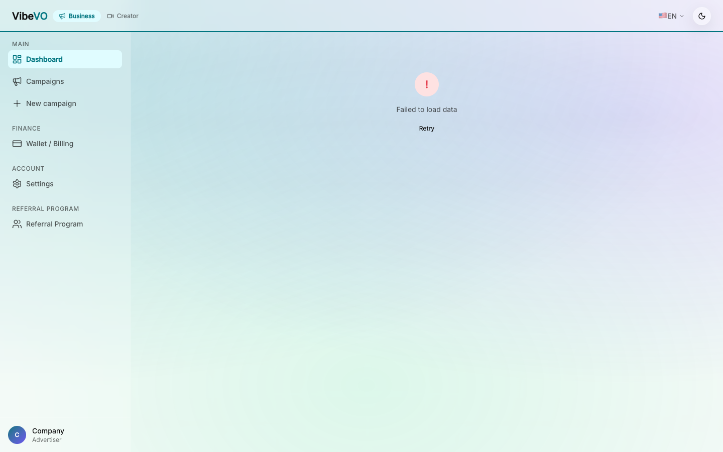Click the FINANCE section heading

(26, 129)
